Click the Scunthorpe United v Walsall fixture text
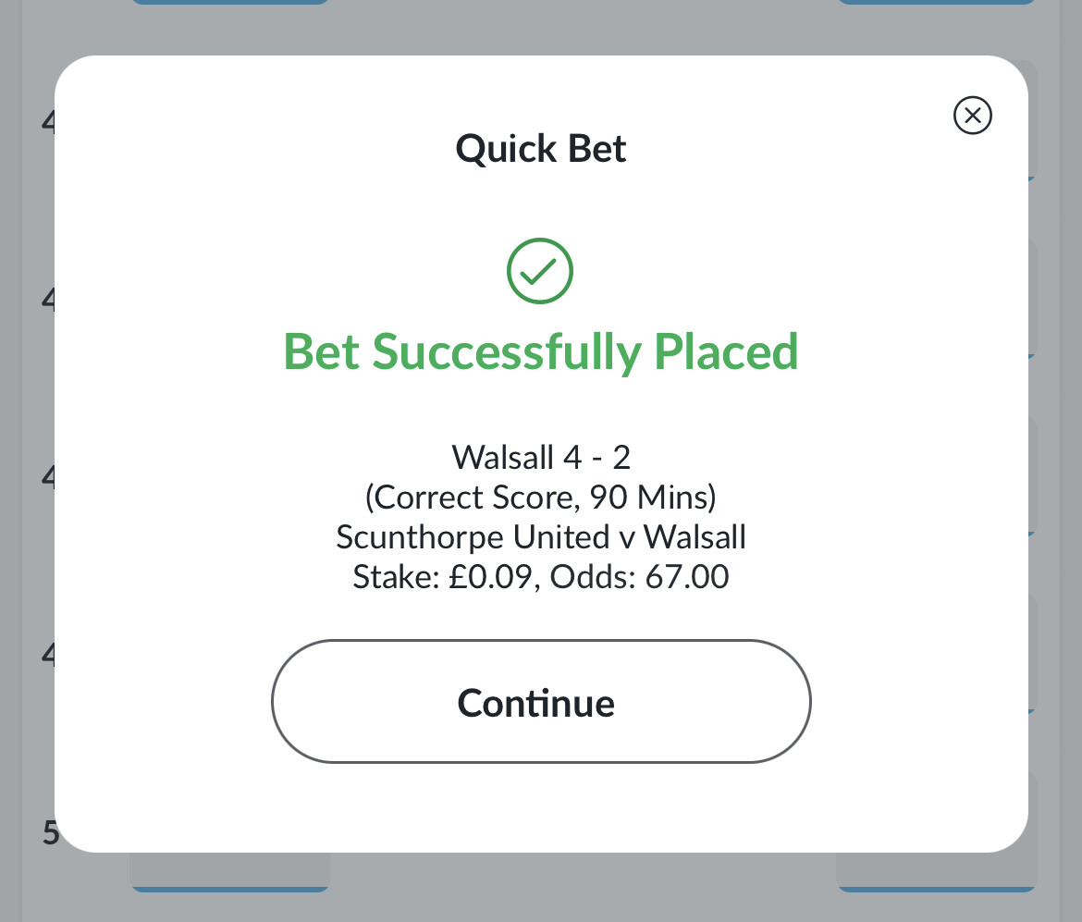Viewport: 1082px width, 922px height. 541,537
